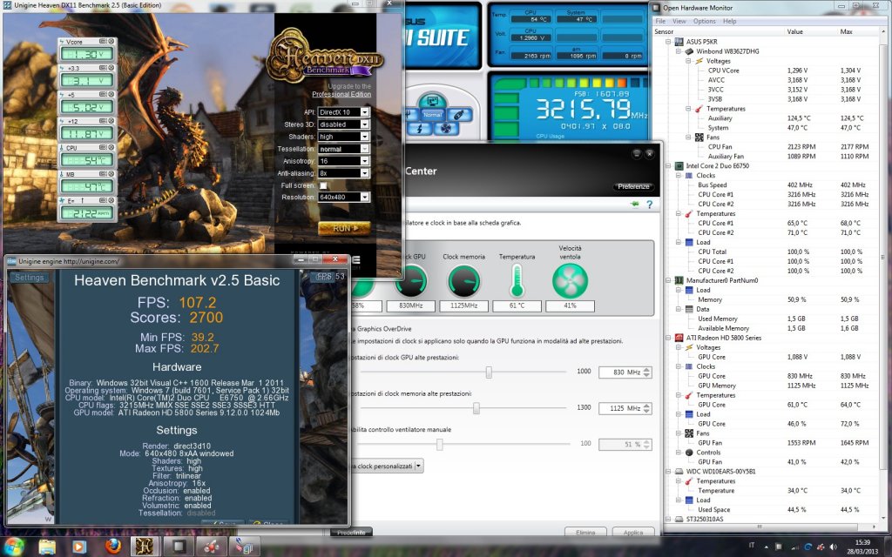Click the green pin icon in Catalyst
The image size is (892, 557).
pyautogui.click(x=635, y=204)
